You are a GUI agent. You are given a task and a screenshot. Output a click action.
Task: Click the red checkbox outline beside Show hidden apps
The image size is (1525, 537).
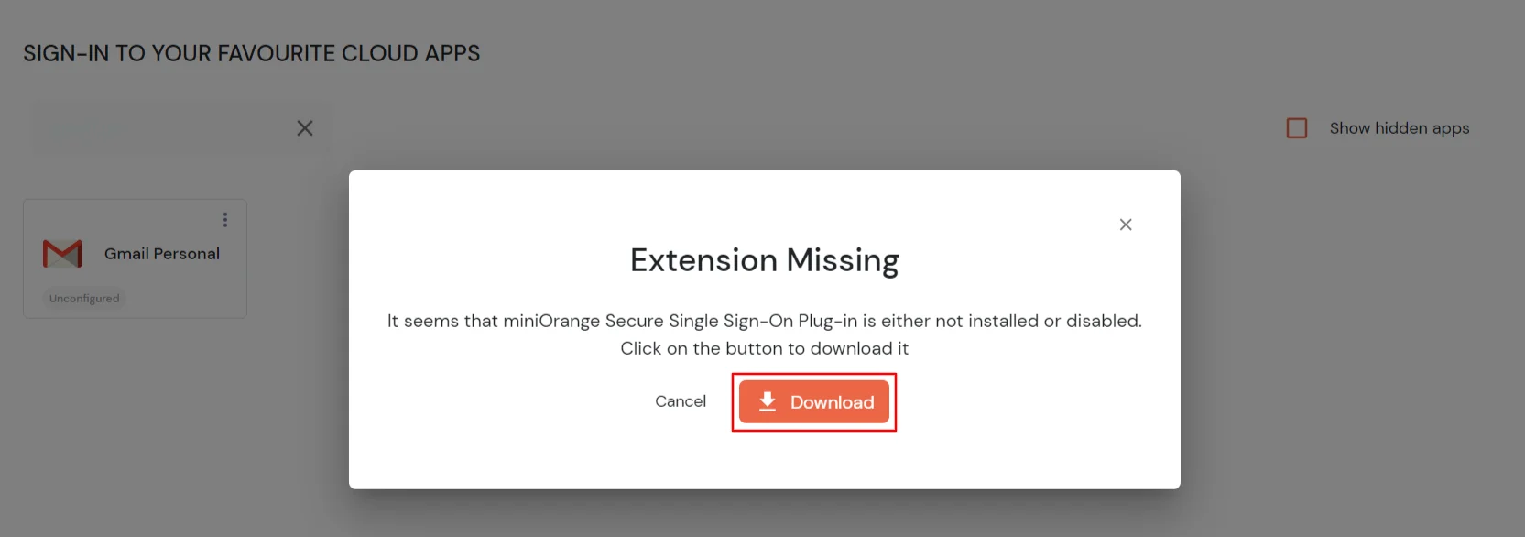pyautogui.click(x=1297, y=127)
